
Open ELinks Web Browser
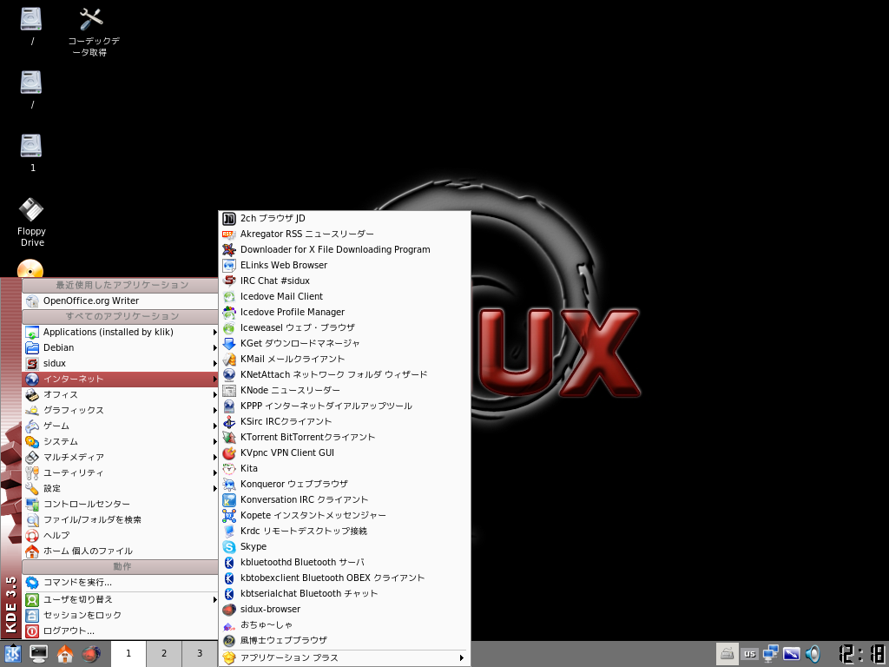[344, 265]
